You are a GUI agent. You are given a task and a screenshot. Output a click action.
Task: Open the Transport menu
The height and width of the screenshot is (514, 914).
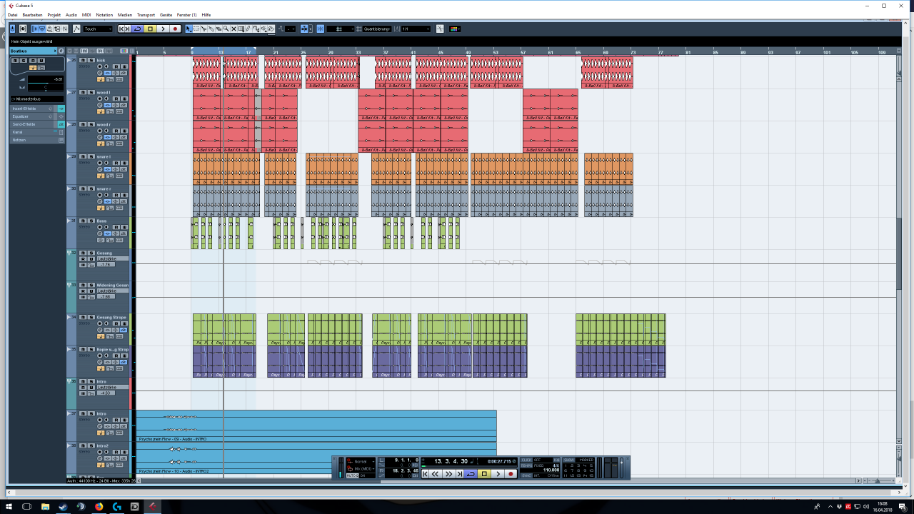click(x=146, y=14)
